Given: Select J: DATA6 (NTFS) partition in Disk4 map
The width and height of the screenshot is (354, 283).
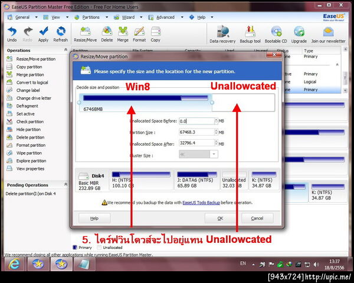Looking at the screenshot, I should [x=197, y=180].
